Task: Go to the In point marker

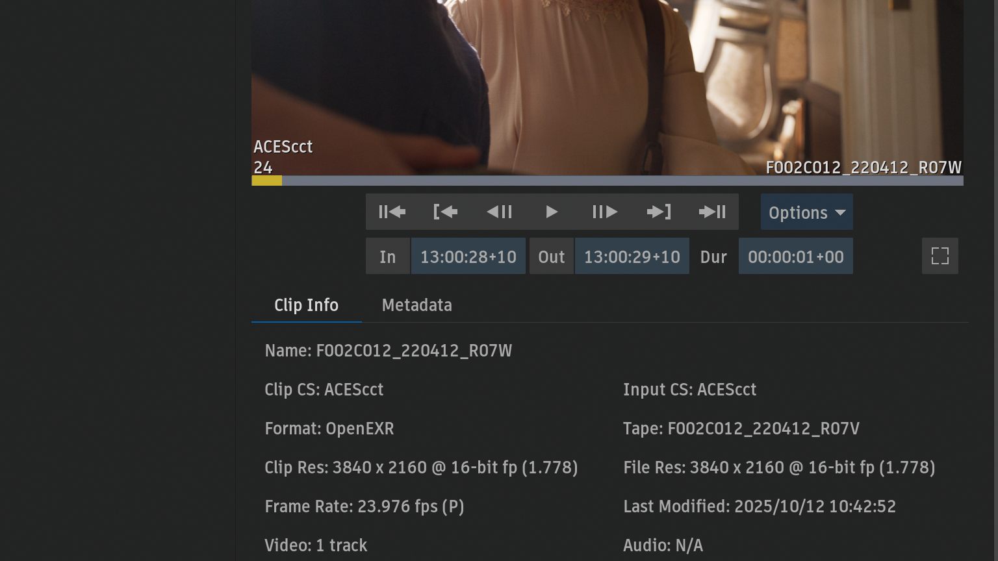Action: (445, 212)
